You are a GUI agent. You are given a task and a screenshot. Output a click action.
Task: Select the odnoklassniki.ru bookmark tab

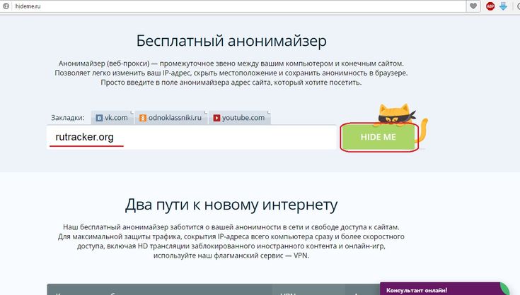click(170, 118)
